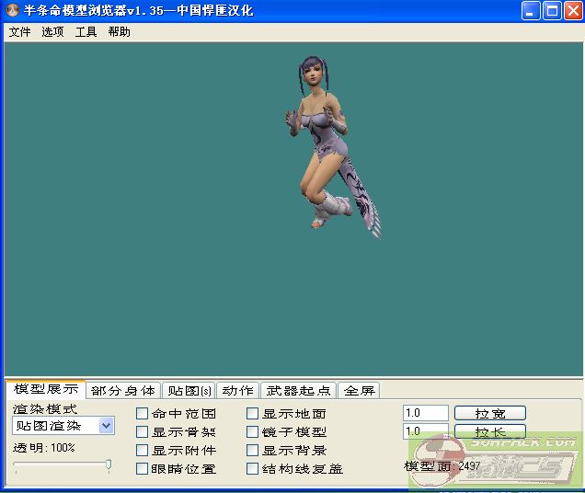Check the 显示附件 option

pyautogui.click(x=142, y=451)
